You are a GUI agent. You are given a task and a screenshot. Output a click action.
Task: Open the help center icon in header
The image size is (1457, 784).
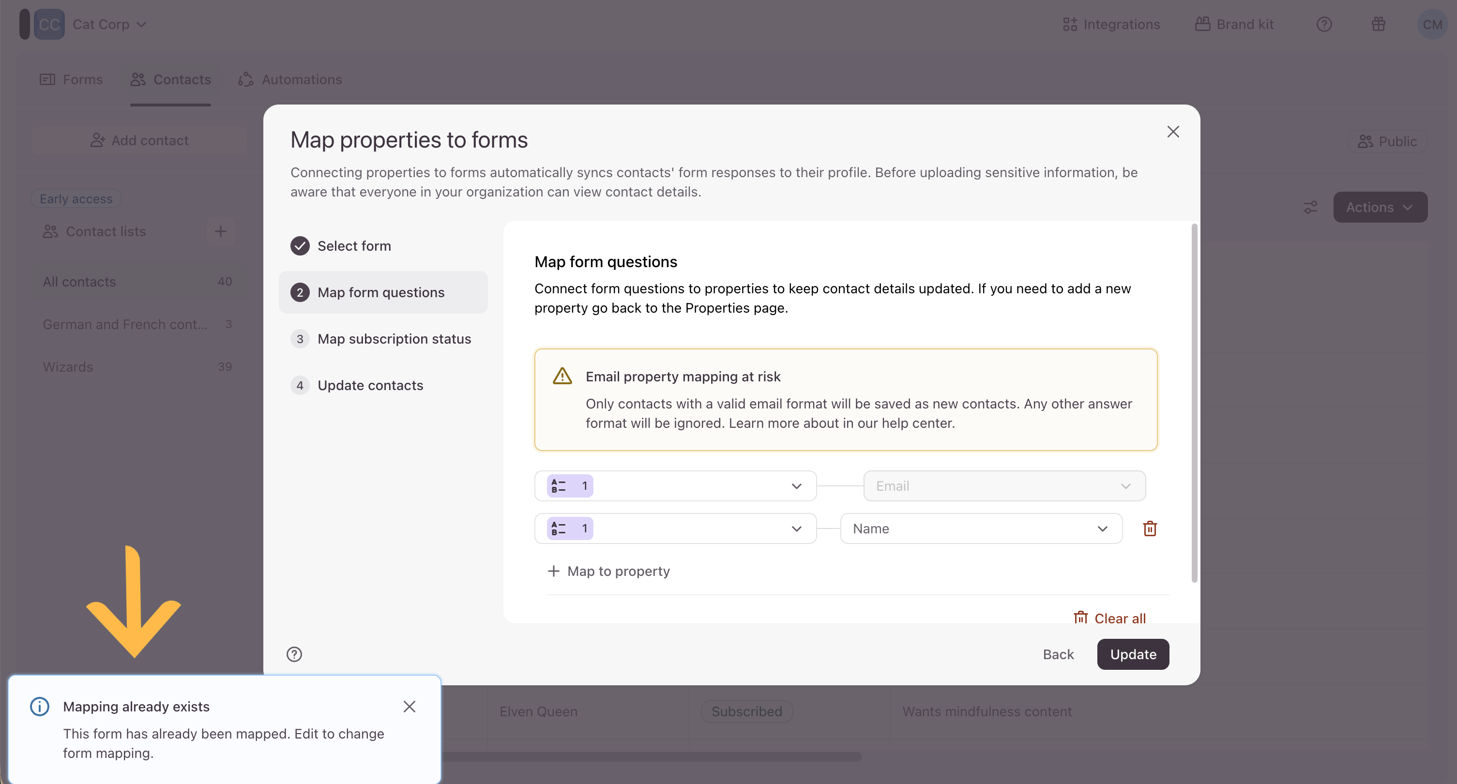pos(1324,24)
